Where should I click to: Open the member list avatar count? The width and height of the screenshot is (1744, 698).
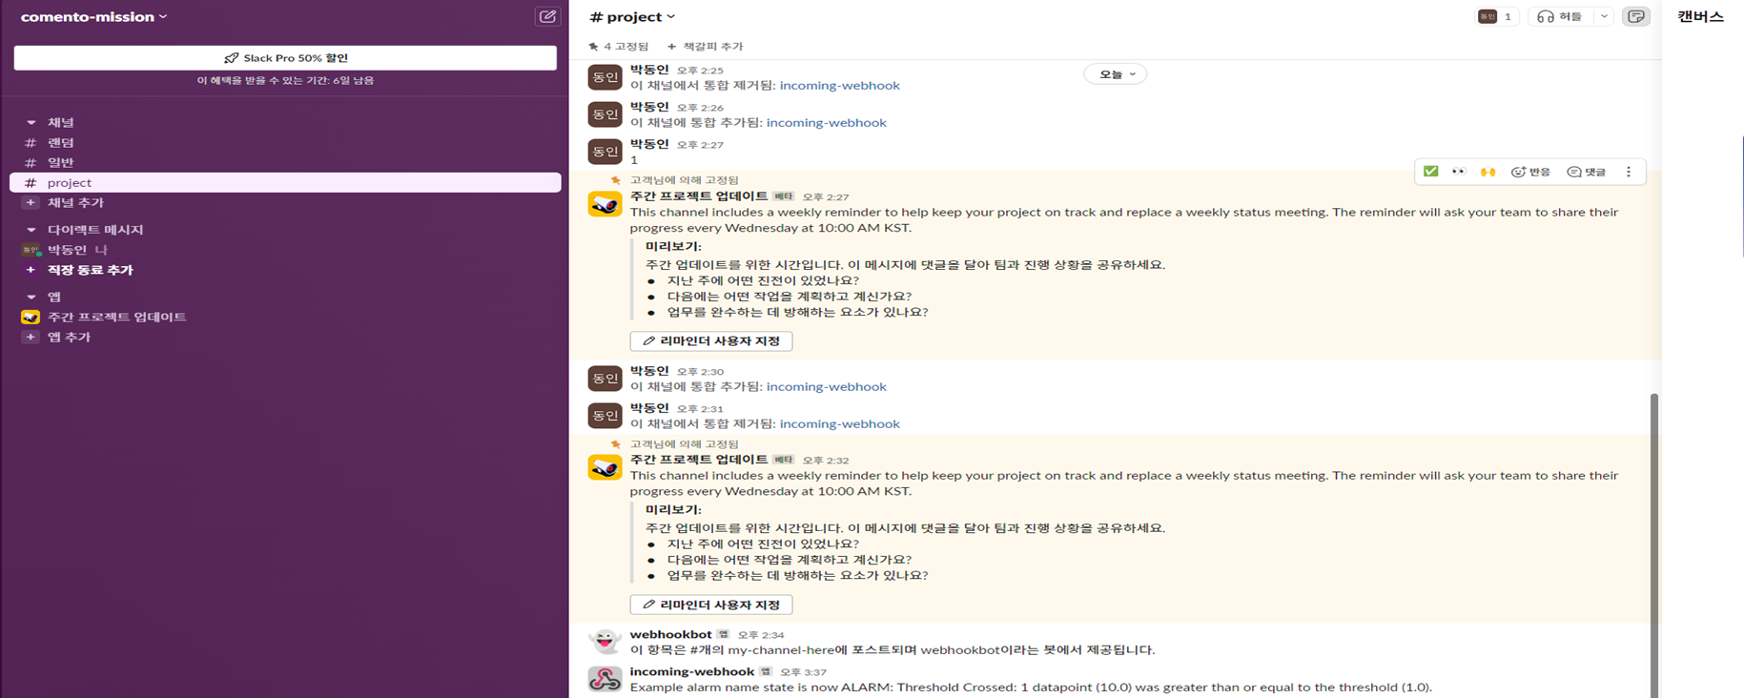click(1495, 16)
